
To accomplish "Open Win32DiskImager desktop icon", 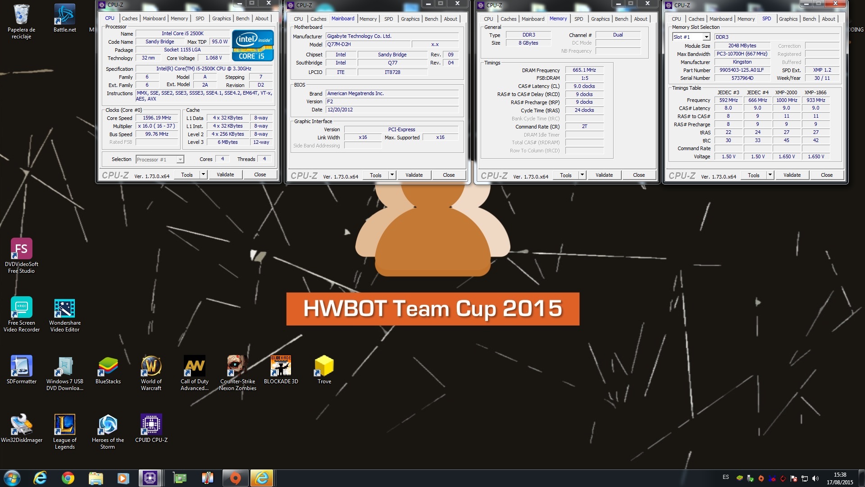I will point(21,428).
